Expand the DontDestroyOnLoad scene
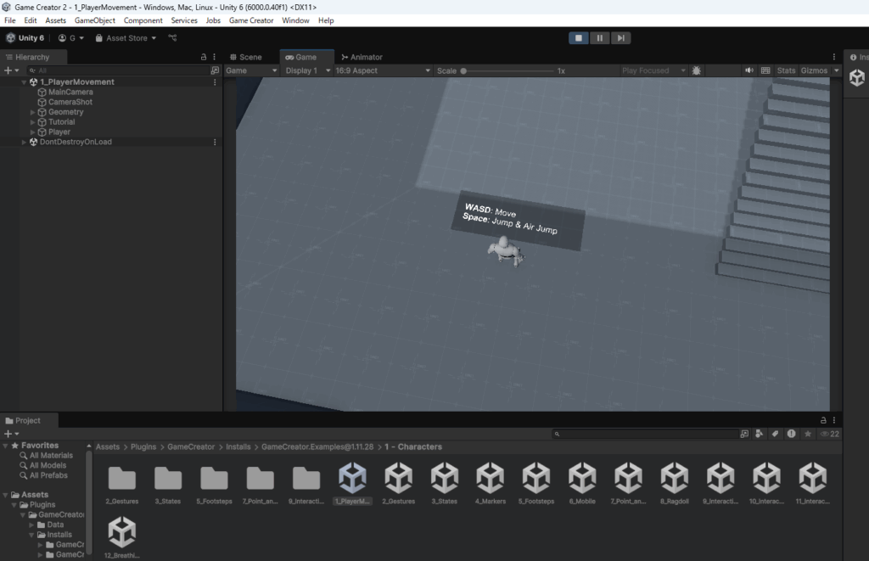Viewport: 869px width, 561px height. 24,142
